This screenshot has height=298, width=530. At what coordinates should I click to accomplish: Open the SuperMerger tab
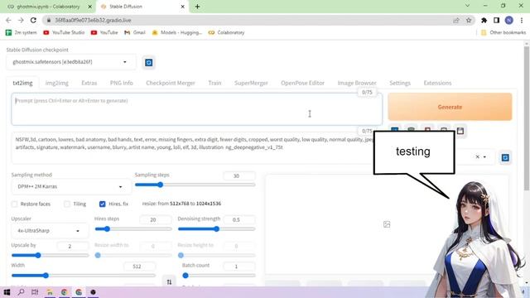[x=251, y=83]
